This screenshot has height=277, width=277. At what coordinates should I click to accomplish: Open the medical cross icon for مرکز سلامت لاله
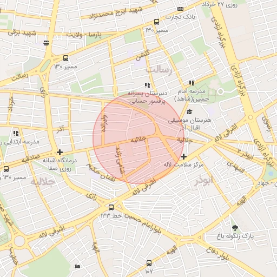183,156
